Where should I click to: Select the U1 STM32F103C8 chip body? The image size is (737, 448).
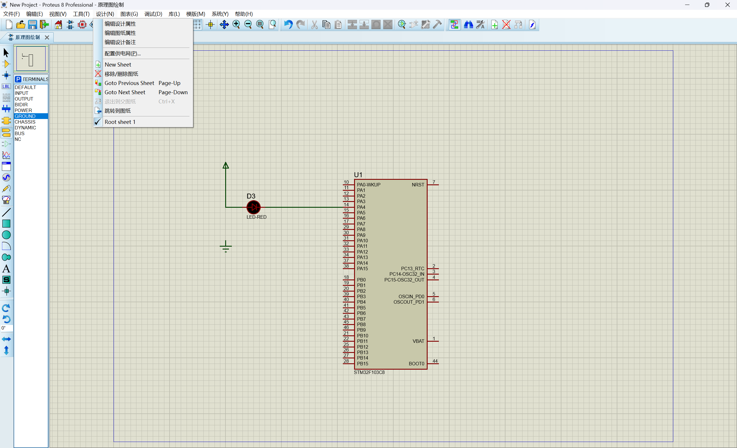coord(391,274)
